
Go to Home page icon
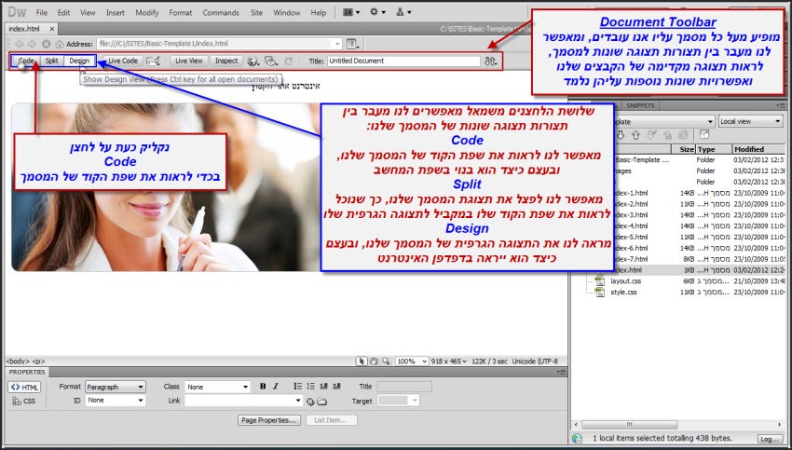pyautogui.click(x=59, y=44)
